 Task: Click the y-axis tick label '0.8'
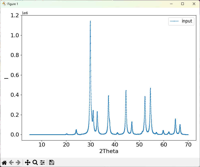(15, 55)
